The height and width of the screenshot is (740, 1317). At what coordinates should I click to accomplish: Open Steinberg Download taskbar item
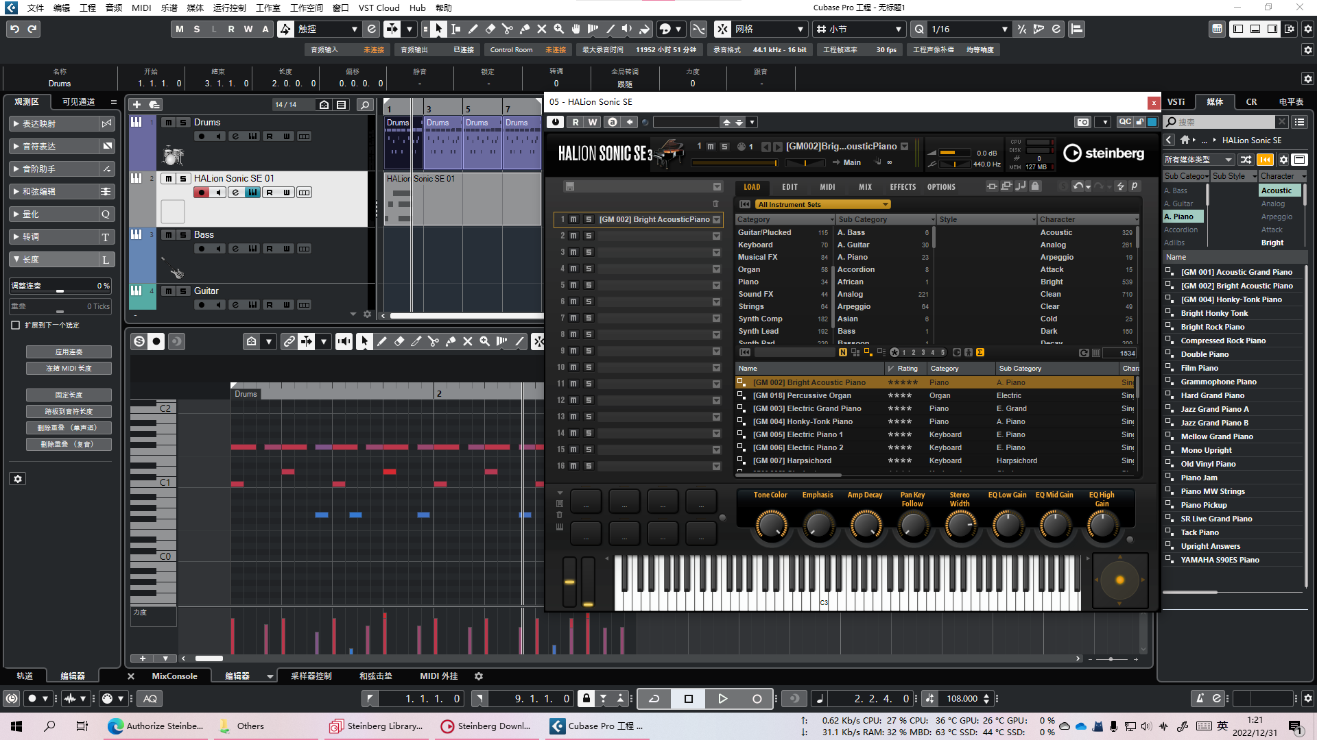click(x=486, y=726)
